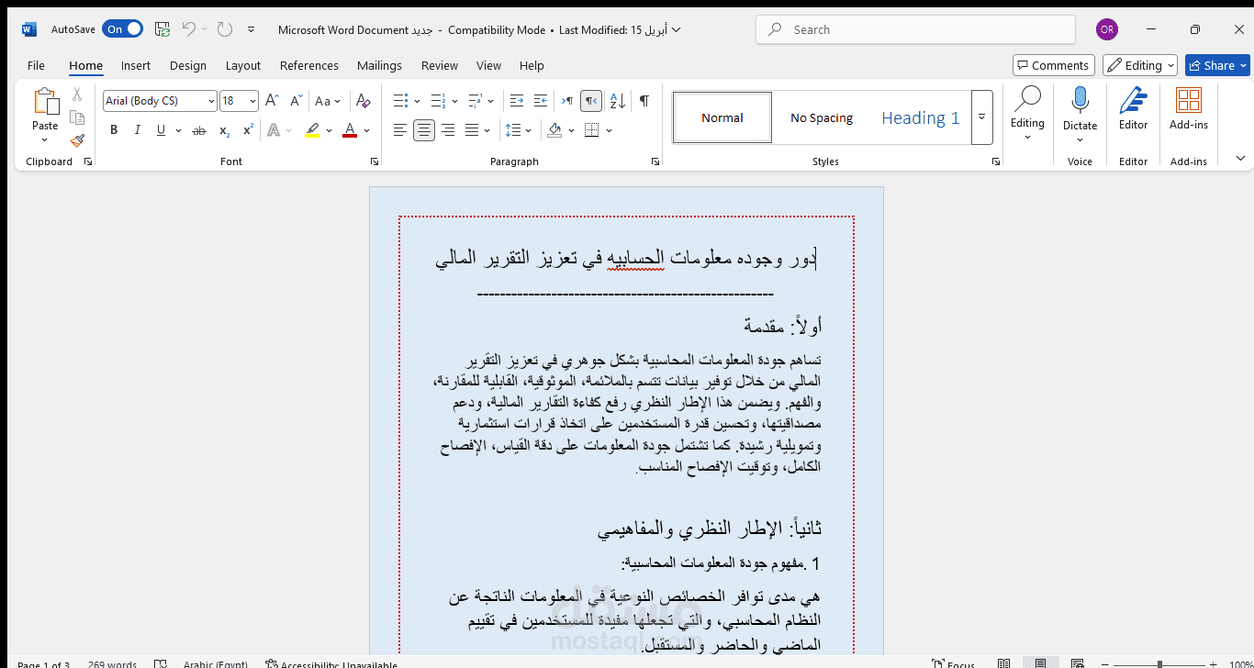Open the Add-ins gallery
The height and width of the screenshot is (668, 1254).
pyautogui.click(x=1189, y=109)
